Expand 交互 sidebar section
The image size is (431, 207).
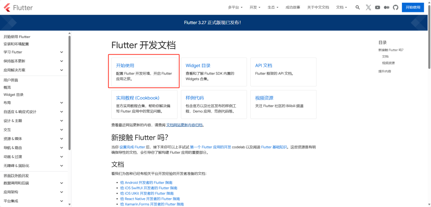34,130
